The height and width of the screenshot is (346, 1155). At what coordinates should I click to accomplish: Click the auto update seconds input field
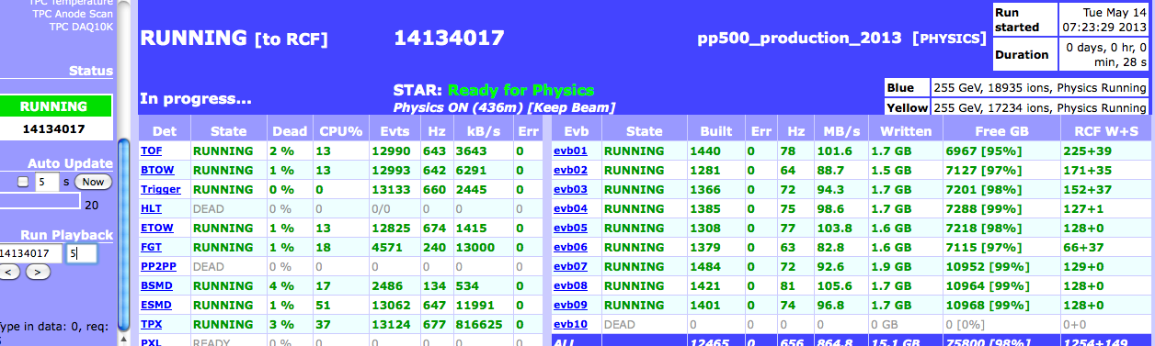(x=47, y=182)
